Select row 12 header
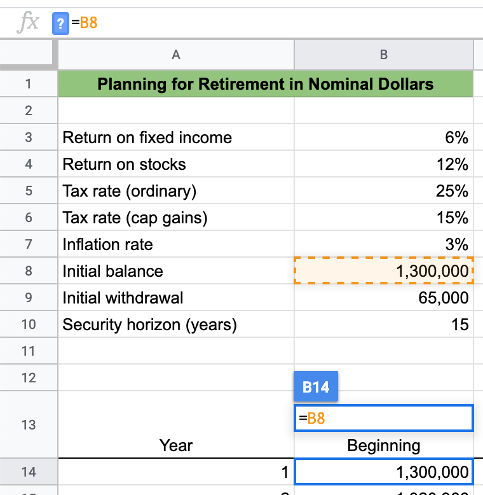 click(x=29, y=377)
